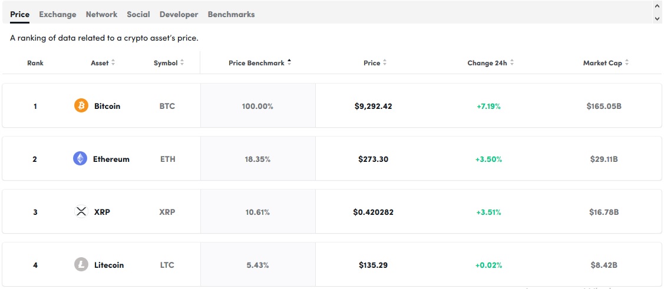Viewport: 664px width, 289px height.
Task: Switch to the Exchange tab
Action: (58, 14)
